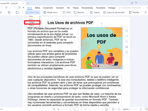
Task: Open a new tab with plus icon
Action: (28, 3)
